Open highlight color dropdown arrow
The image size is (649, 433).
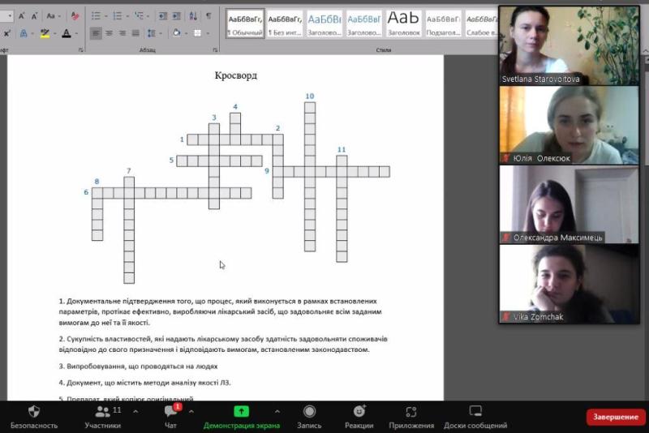54,33
